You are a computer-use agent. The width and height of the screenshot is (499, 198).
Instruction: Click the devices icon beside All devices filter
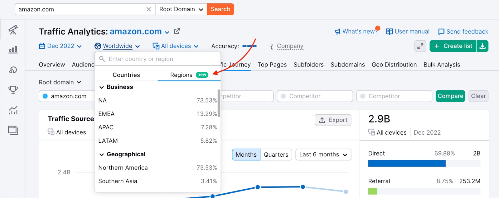[x=156, y=46]
